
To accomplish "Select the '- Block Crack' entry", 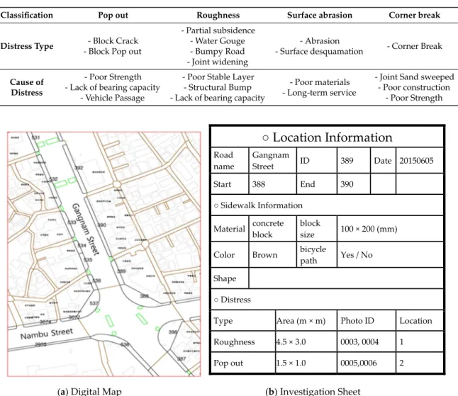I will [113, 41].
